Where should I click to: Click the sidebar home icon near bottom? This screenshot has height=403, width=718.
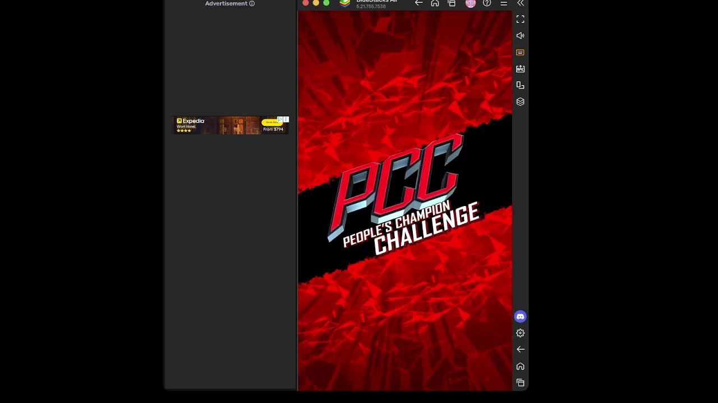click(x=520, y=366)
